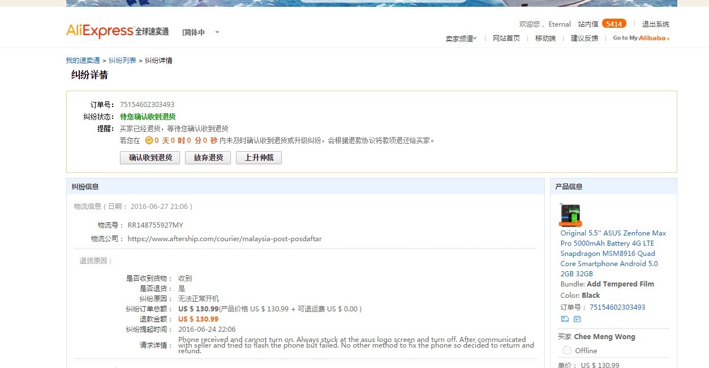This screenshot has height=368, width=709.
Task: Navigate to 纠纷列表 via the breadcrumb
Action: click(121, 60)
